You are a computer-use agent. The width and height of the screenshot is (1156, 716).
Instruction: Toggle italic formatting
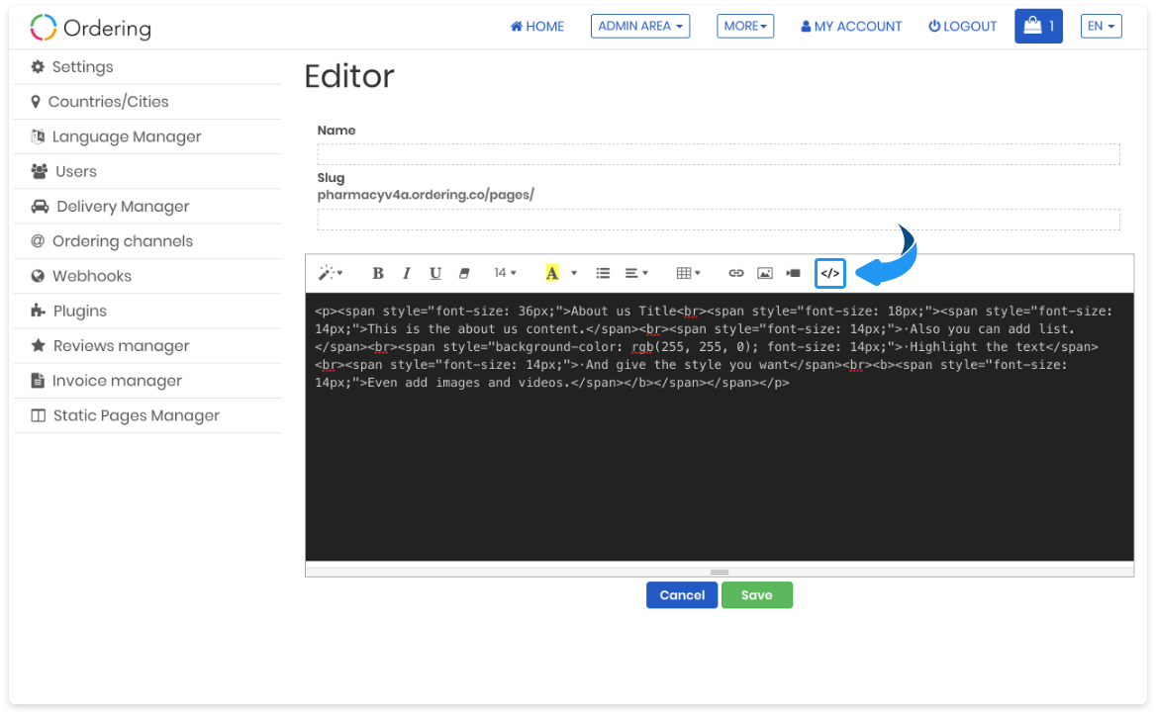[x=406, y=273]
